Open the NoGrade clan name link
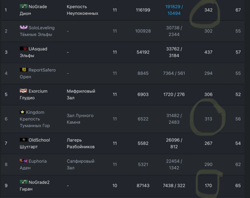250x198 pixels. (38, 7)
